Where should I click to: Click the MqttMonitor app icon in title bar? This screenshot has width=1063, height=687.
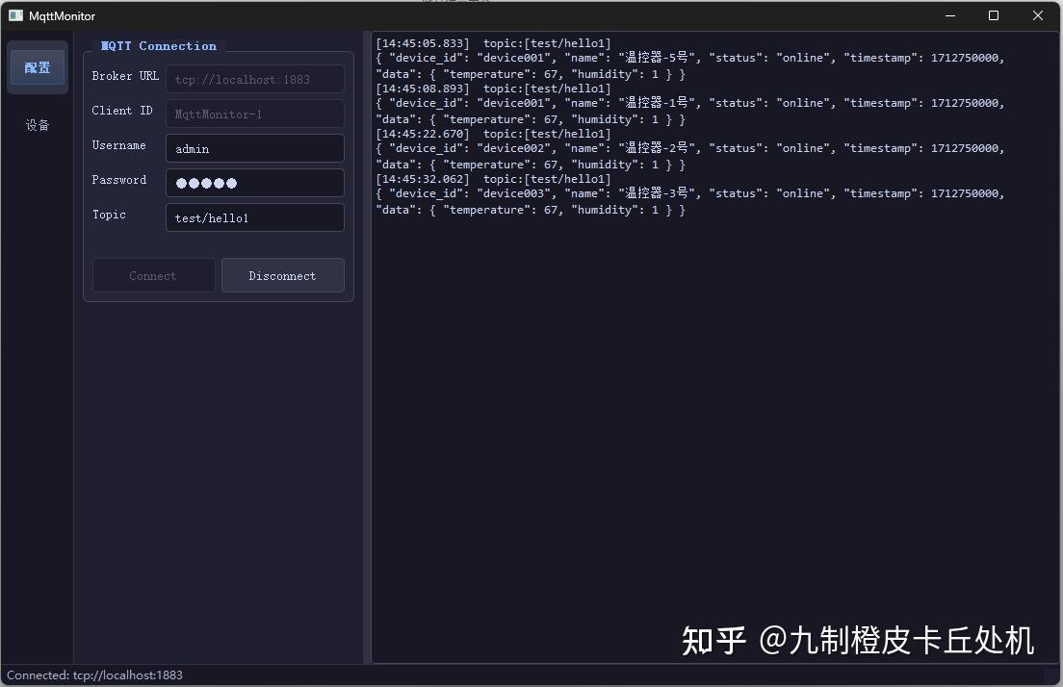point(15,15)
